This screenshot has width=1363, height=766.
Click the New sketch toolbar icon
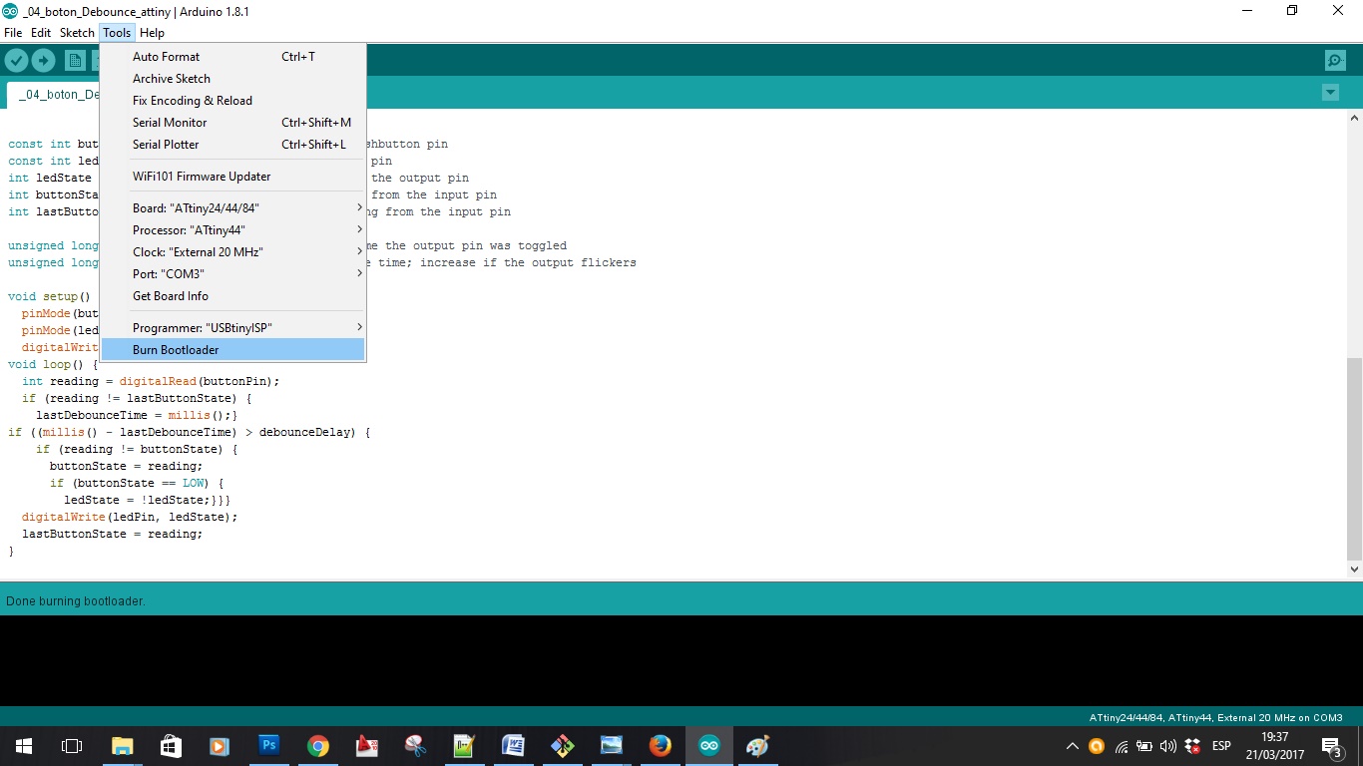pos(75,61)
